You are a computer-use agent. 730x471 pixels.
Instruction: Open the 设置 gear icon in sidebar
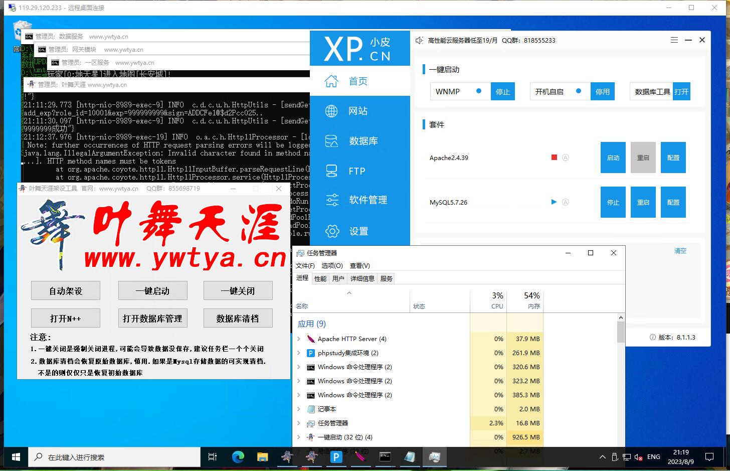pos(332,231)
